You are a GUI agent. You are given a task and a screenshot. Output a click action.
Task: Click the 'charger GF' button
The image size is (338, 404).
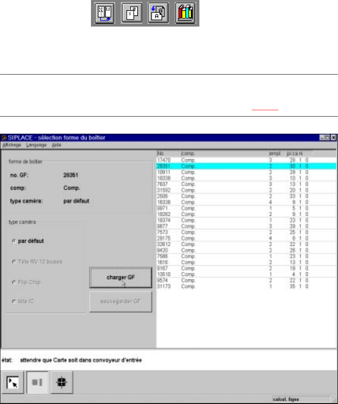121,278
